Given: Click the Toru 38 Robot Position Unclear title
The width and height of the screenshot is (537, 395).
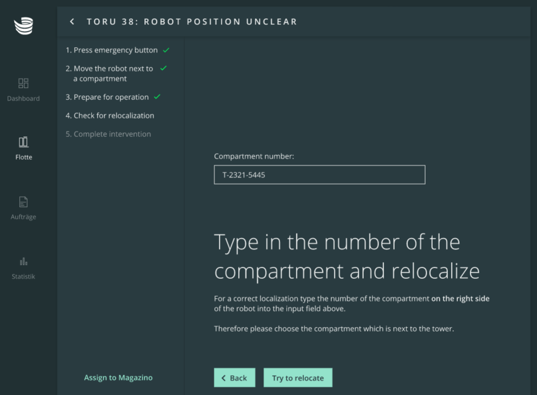Looking at the screenshot, I should [x=192, y=22].
